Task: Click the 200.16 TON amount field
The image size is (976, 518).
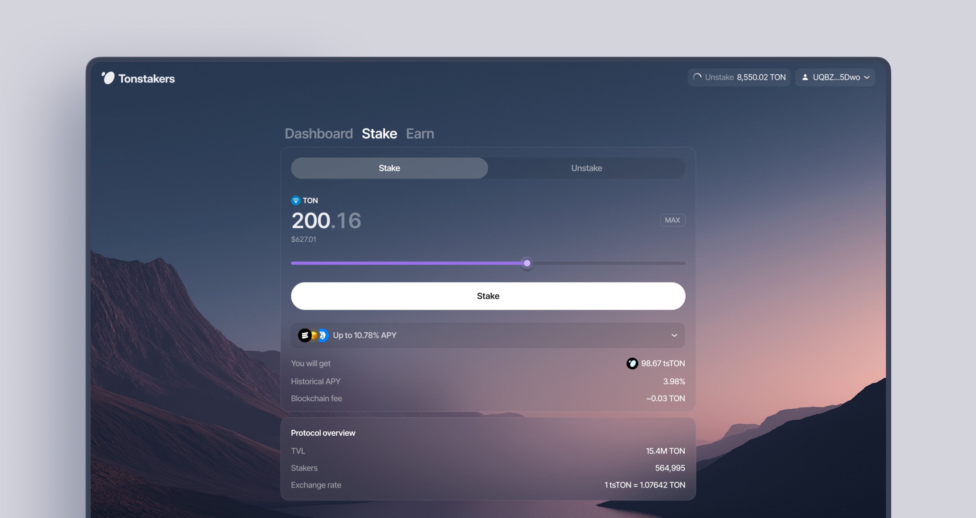Action: pyautogui.click(x=326, y=221)
